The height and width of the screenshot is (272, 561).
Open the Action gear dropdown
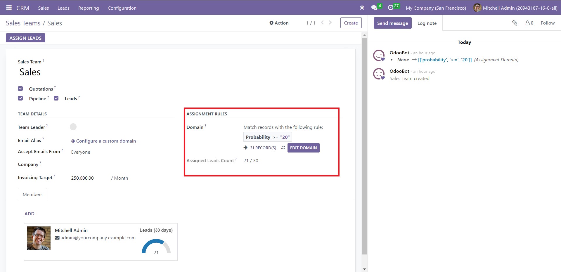click(279, 23)
